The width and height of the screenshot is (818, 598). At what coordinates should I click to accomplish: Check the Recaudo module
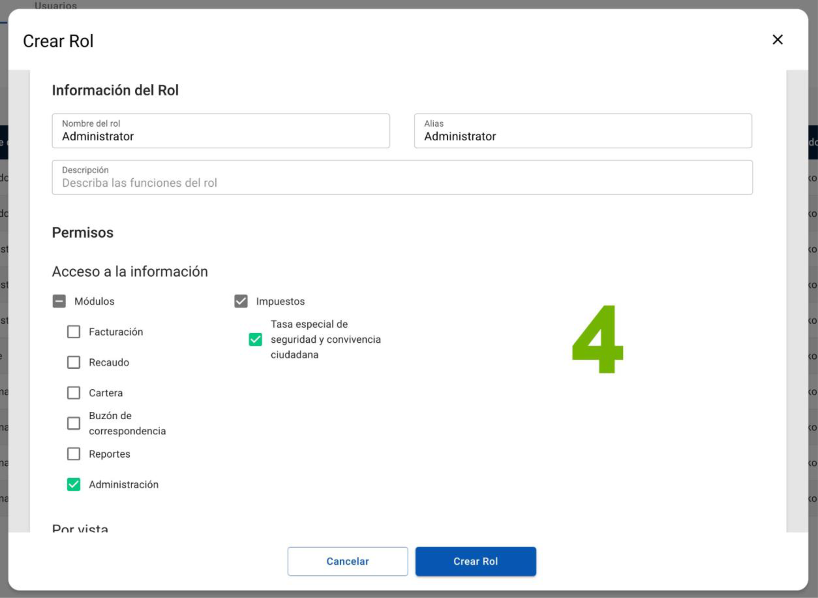pyautogui.click(x=73, y=362)
